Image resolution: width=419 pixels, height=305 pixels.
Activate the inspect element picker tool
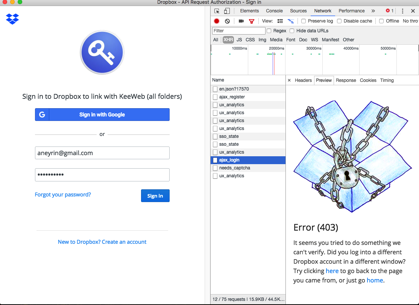(216, 11)
